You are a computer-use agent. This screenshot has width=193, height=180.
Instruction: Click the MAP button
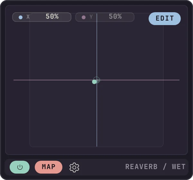(x=49, y=167)
